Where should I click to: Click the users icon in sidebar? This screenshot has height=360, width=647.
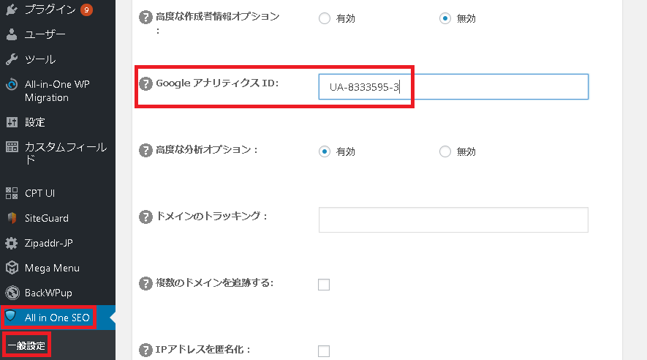point(12,34)
